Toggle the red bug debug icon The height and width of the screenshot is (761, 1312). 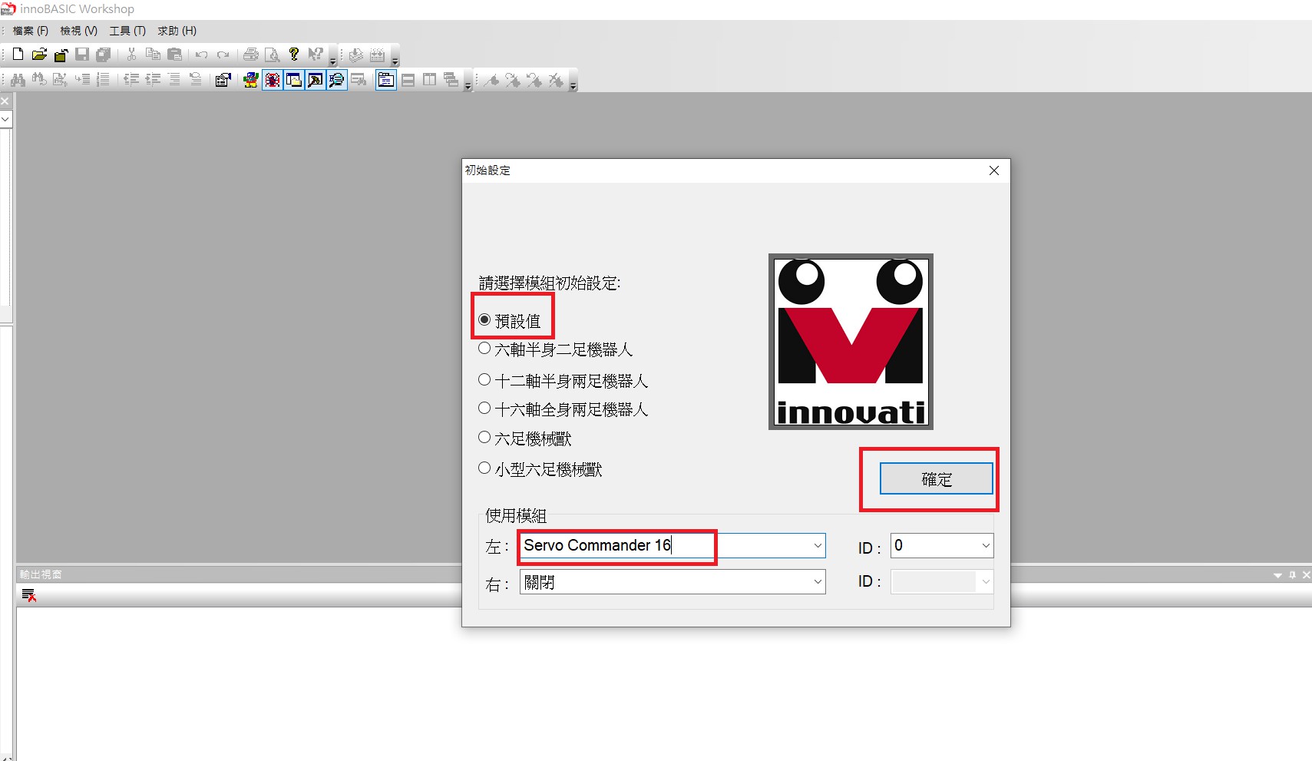coord(273,80)
